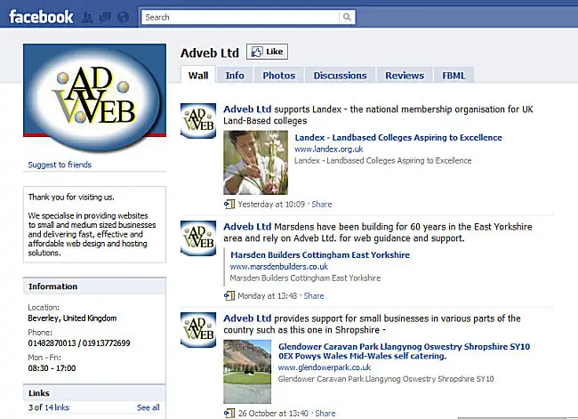The height and width of the screenshot is (419, 578).
Task: Open the messages icon in header
Action: click(106, 17)
